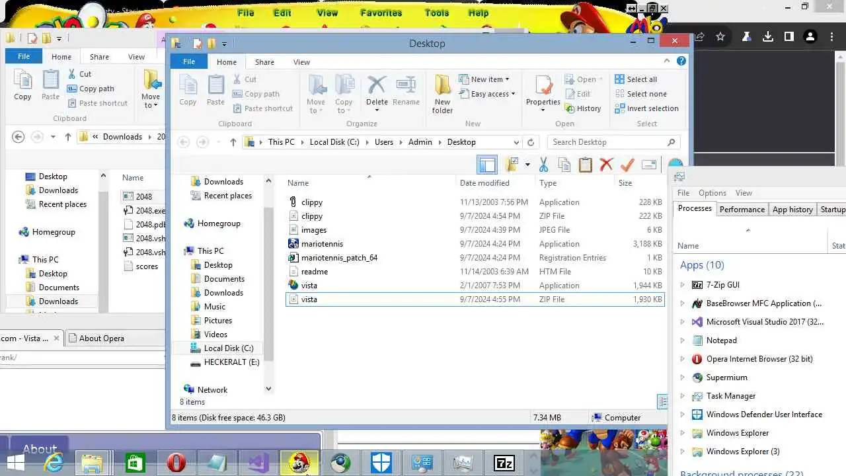Click the clipboard paste toolbar icon
The image size is (846, 476).
pyautogui.click(x=585, y=165)
